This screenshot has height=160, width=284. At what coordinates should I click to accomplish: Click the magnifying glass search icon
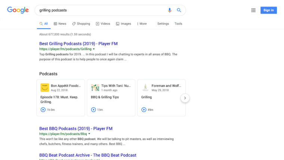[x=179, y=10]
